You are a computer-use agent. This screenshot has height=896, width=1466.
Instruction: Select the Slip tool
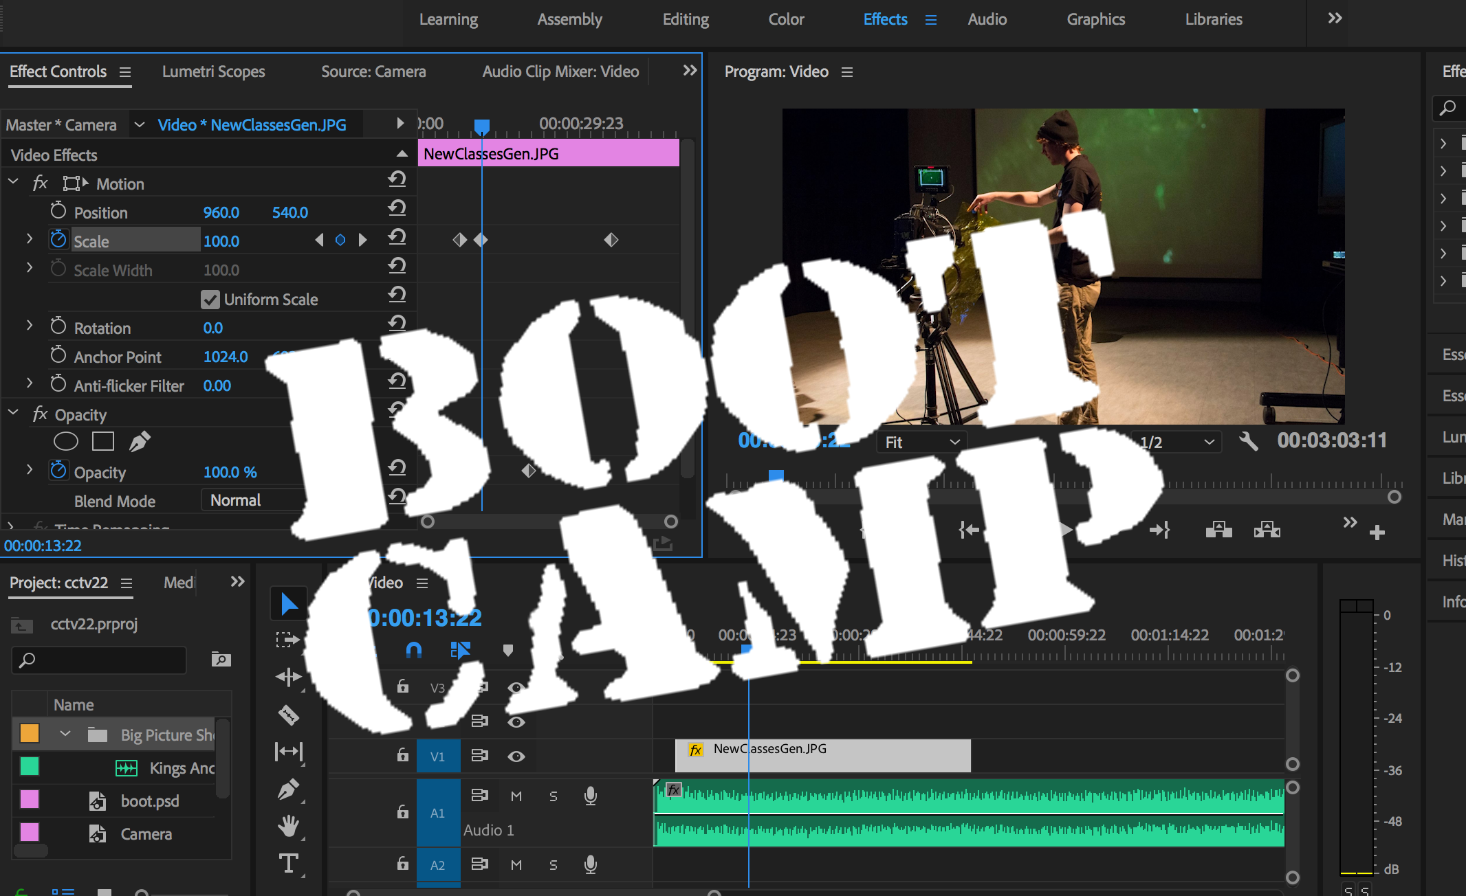[x=288, y=752]
